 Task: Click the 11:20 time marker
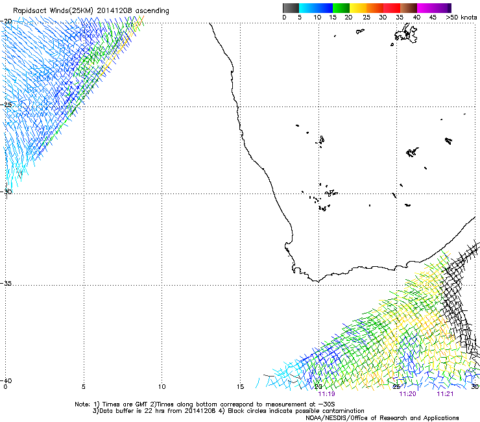point(408,394)
